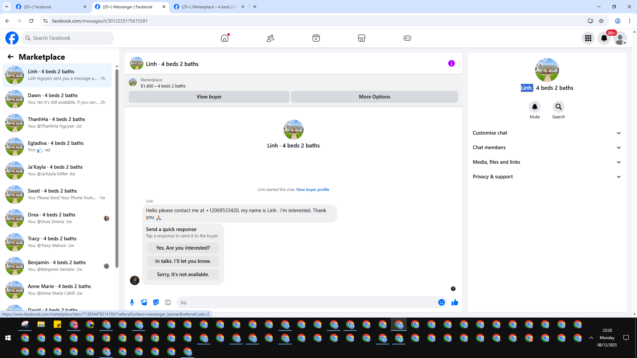
Task: Open the Video (Watch) icon
Action: (316, 38)
